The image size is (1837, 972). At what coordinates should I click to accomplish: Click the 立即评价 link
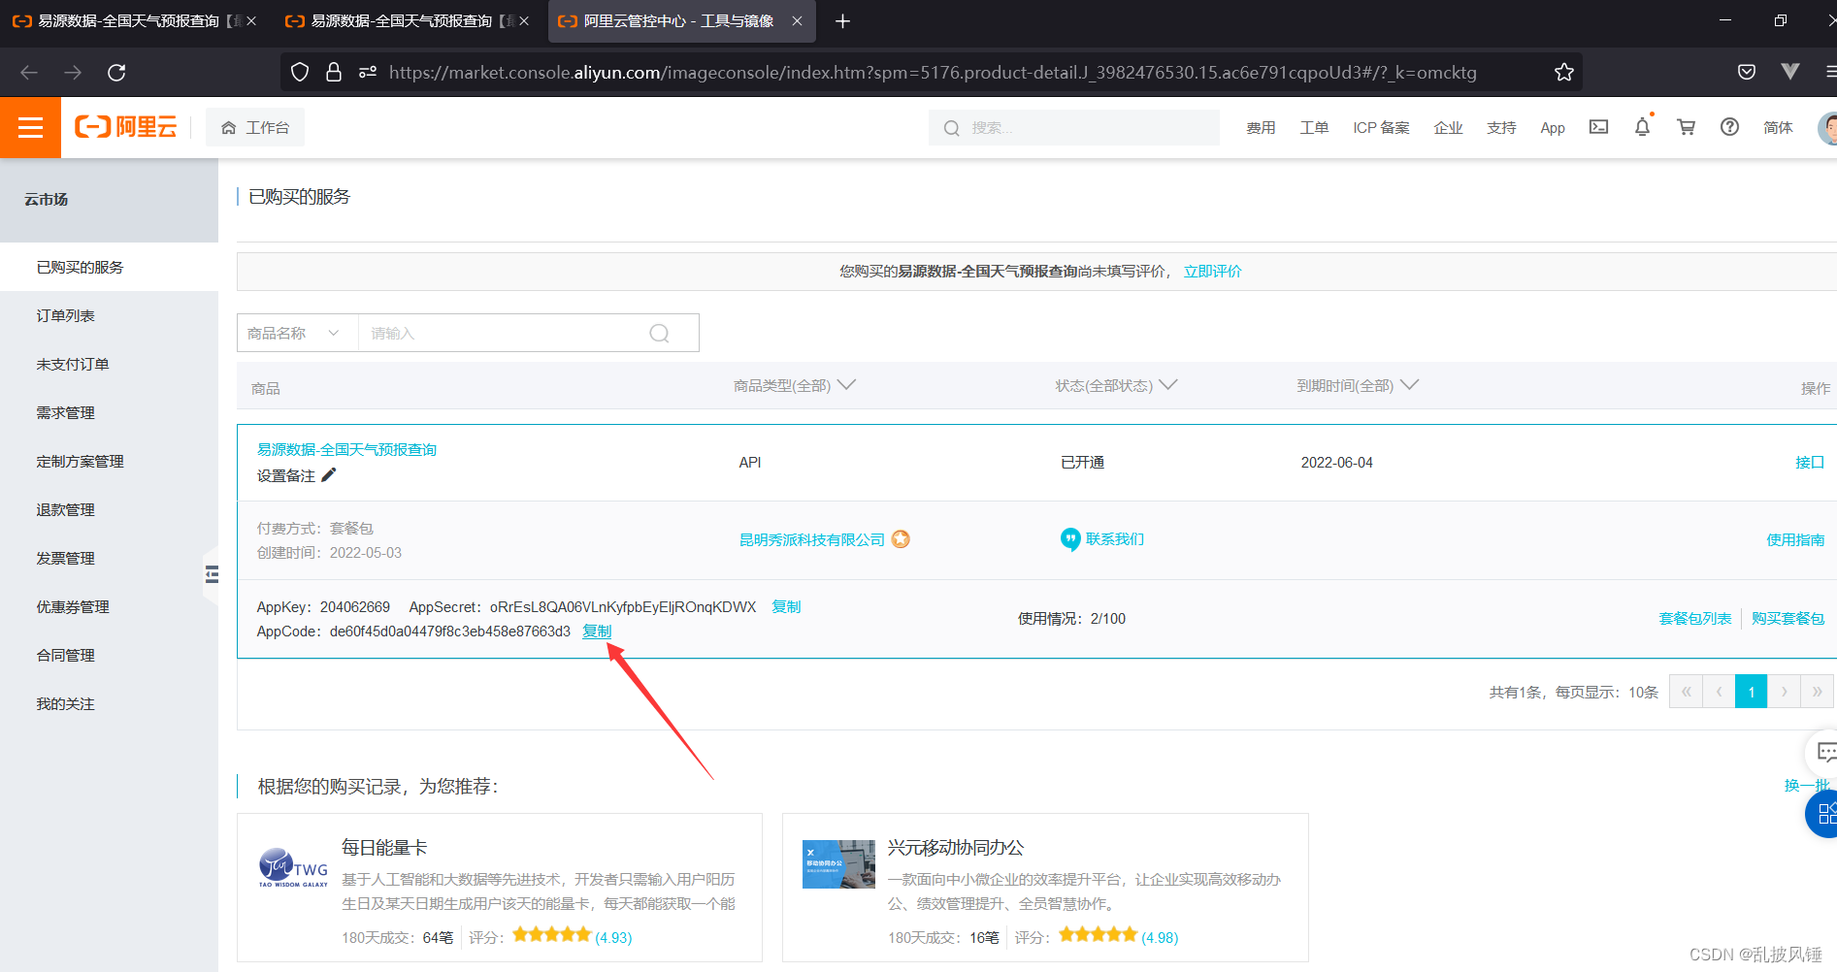coord(1212,272)
